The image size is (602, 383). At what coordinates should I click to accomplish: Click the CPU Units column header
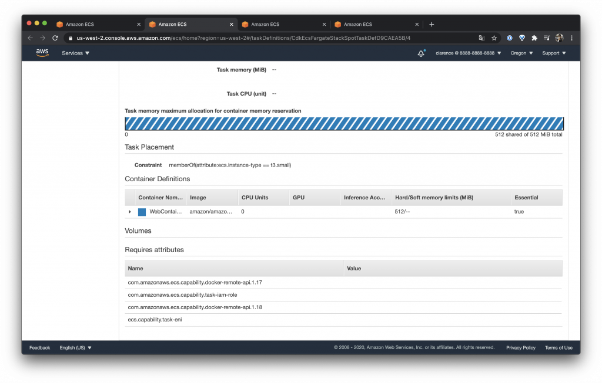pos(263,198)
